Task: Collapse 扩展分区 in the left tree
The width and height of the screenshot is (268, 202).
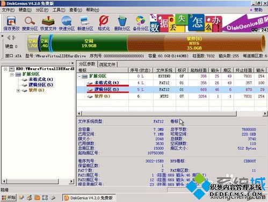Action: pos(12,74)
